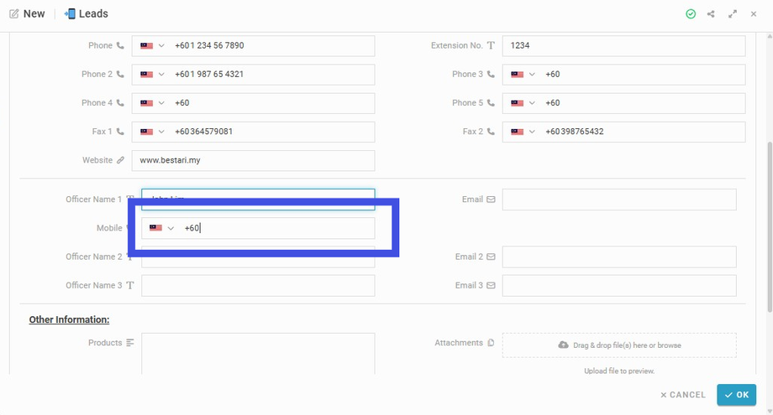
Task: Click the New edit pencil icon
Action: pyautogui.click(x=14, y=14)
